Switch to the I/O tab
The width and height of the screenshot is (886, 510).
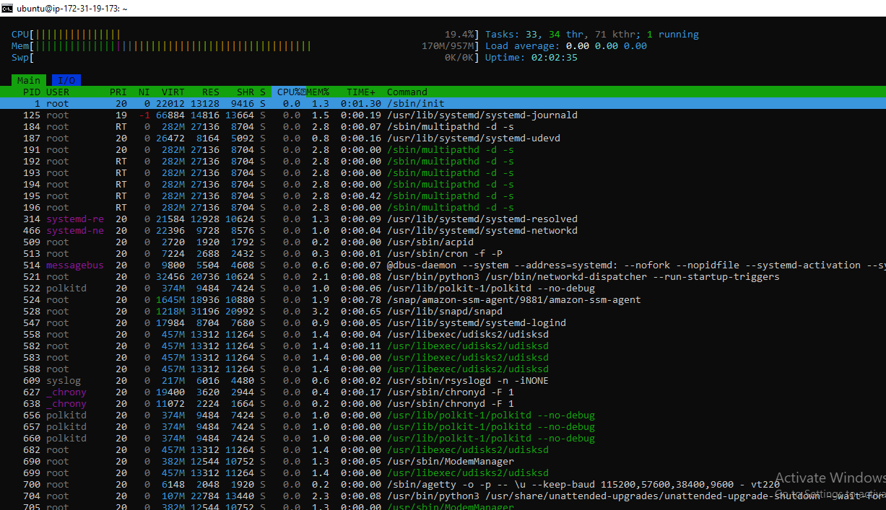click(66, 80)
